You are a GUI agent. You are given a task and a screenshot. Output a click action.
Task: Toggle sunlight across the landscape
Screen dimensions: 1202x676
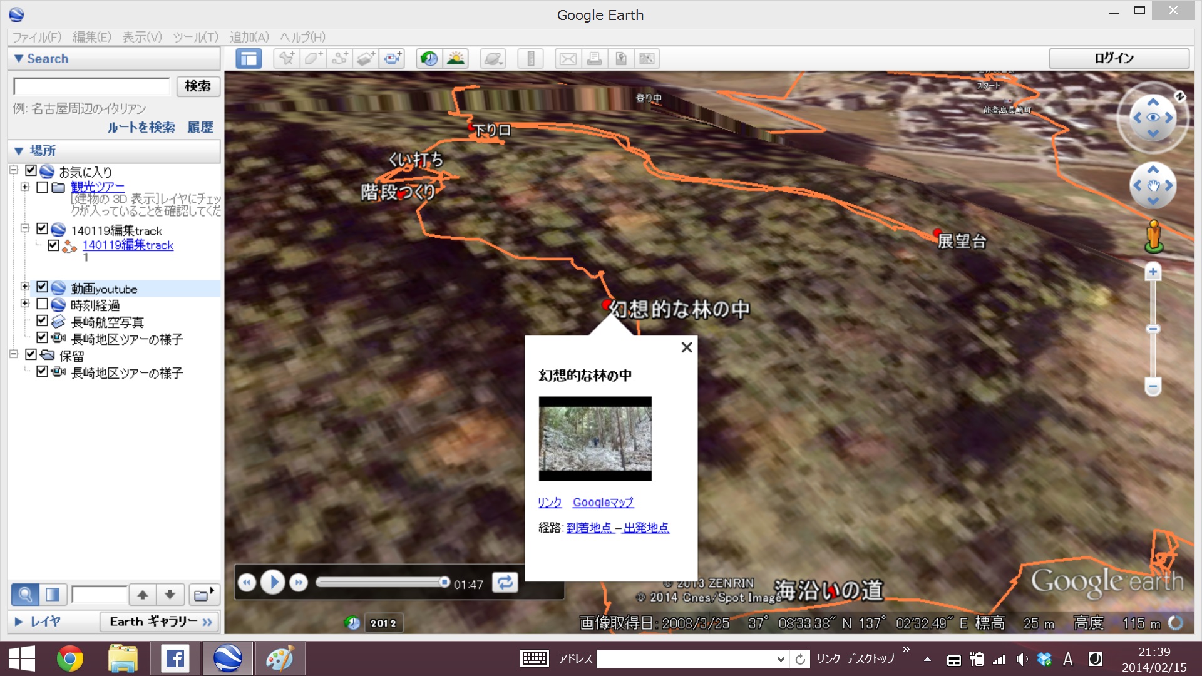pyautogui.click(x=456, y=59)
